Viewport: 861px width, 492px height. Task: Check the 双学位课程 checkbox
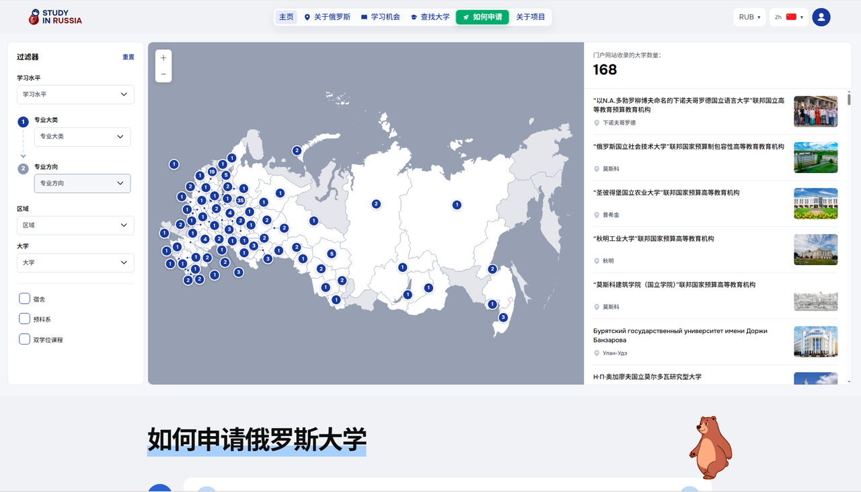tap(24, 339)
